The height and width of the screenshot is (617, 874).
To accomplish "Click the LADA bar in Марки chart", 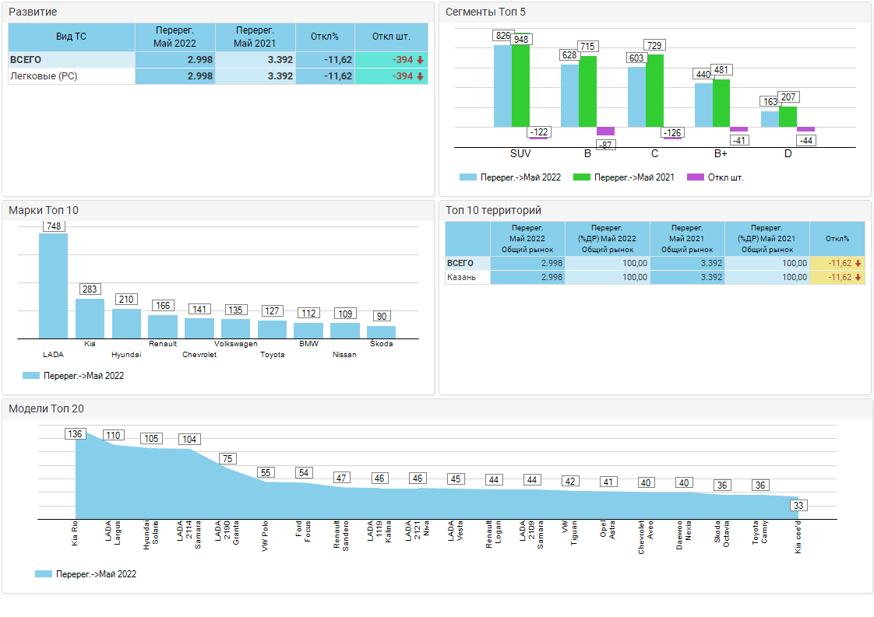I will (53, 285).
